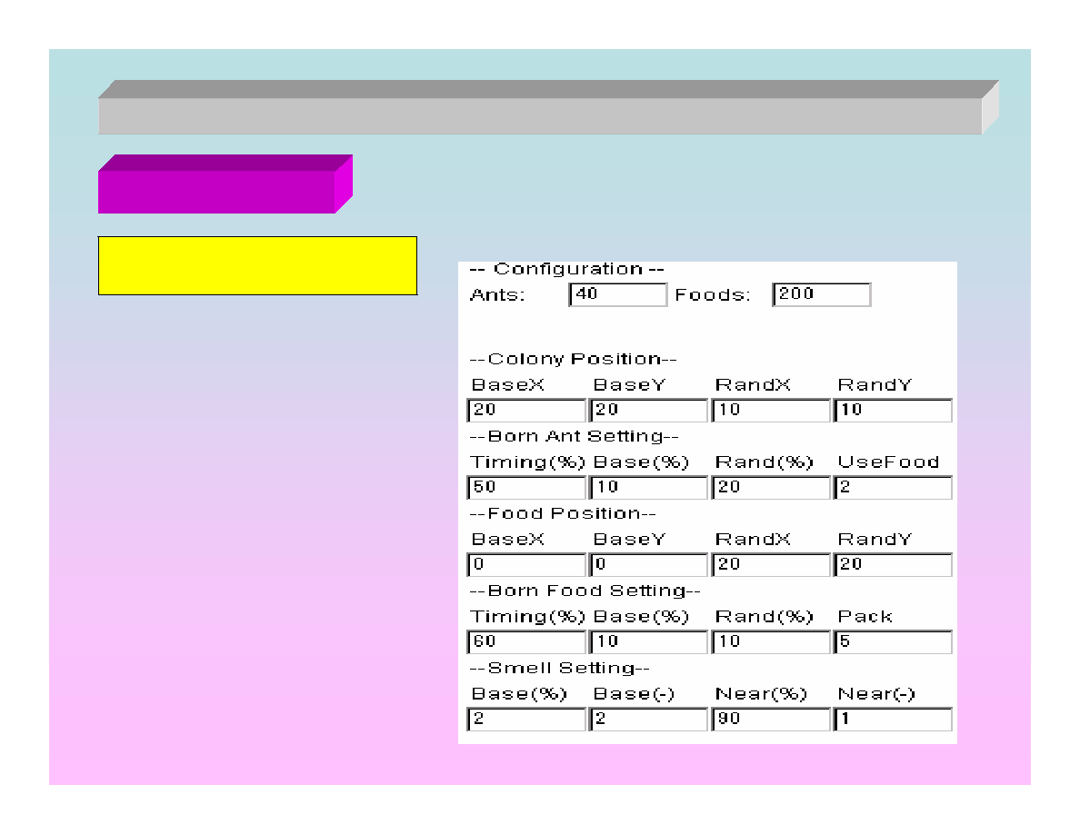This screenshot has width=1080, height=834.
Task: Click the Foods input field
Action: click(x=822, y=295)
